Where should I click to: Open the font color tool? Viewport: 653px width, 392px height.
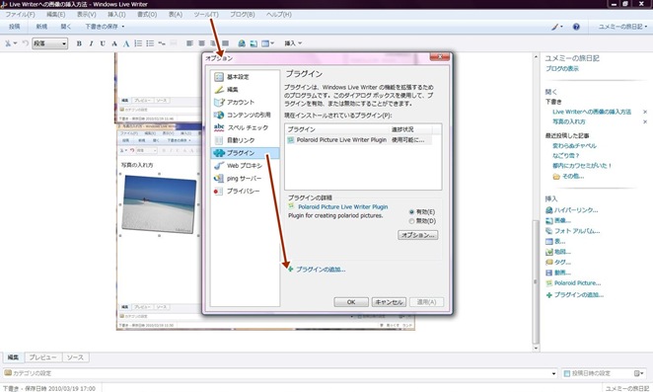click(126, 43)
